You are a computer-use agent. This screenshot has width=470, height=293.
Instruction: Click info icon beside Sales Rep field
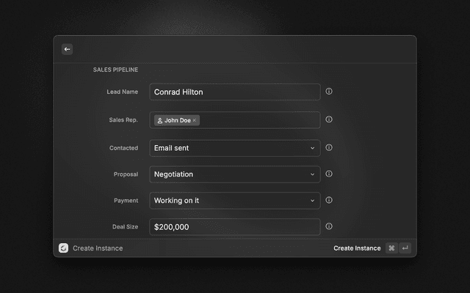tap(329, 119)
